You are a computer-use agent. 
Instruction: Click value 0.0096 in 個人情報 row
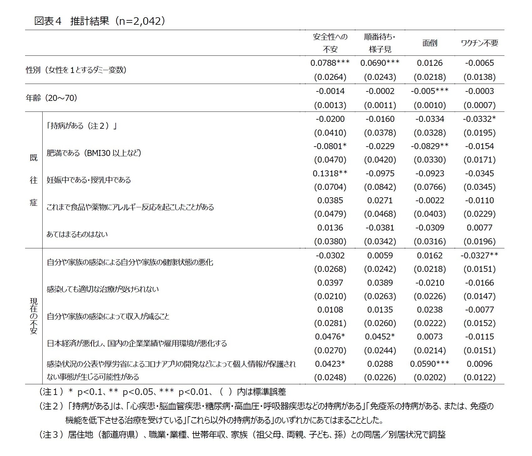click(479, 364)
